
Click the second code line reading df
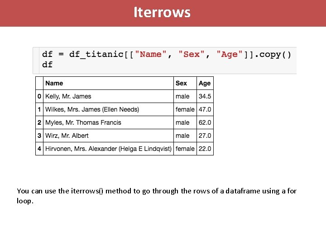coord(47,65)
